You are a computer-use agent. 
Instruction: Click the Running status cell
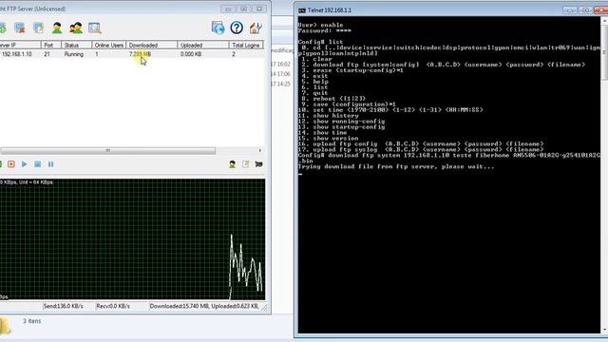pyautogui.click(x=74, y=54)
